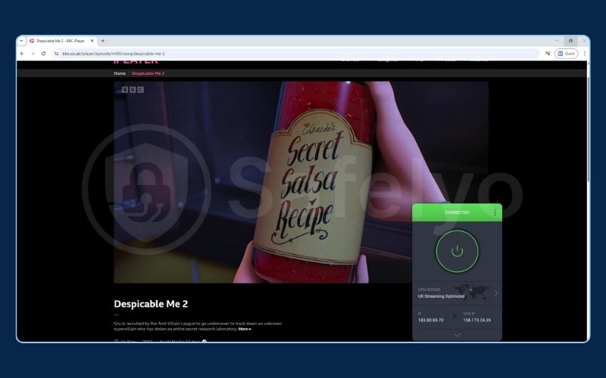
Task: Click the VPN IP value 158.173.24.35
Action: 477,320
